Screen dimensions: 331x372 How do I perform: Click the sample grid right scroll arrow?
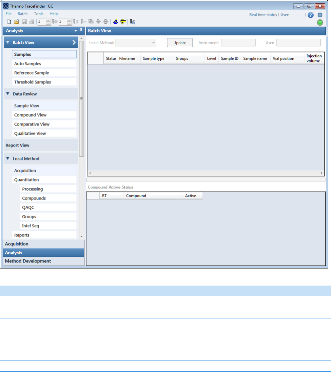click(321, 173)
